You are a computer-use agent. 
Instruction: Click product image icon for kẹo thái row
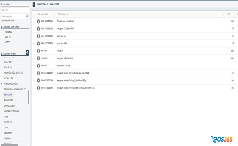[38, 51]
